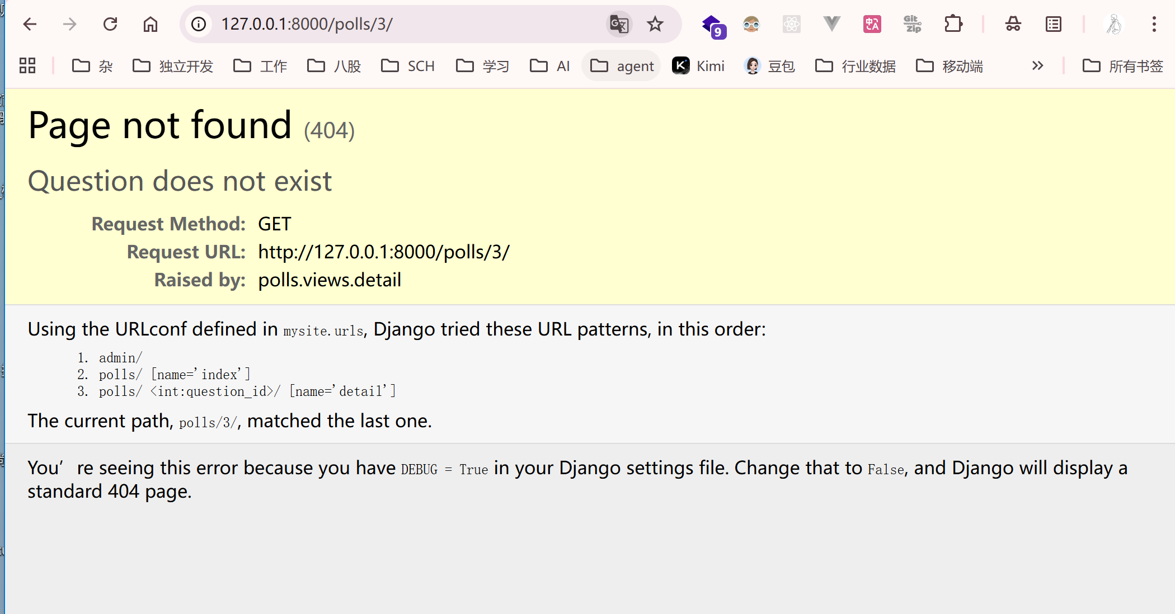Click the browser back arrow

click(30, 24)
